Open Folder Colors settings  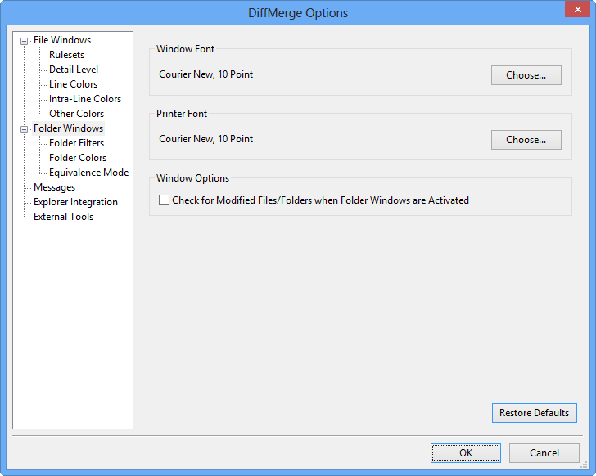click(x=77, y=158)
